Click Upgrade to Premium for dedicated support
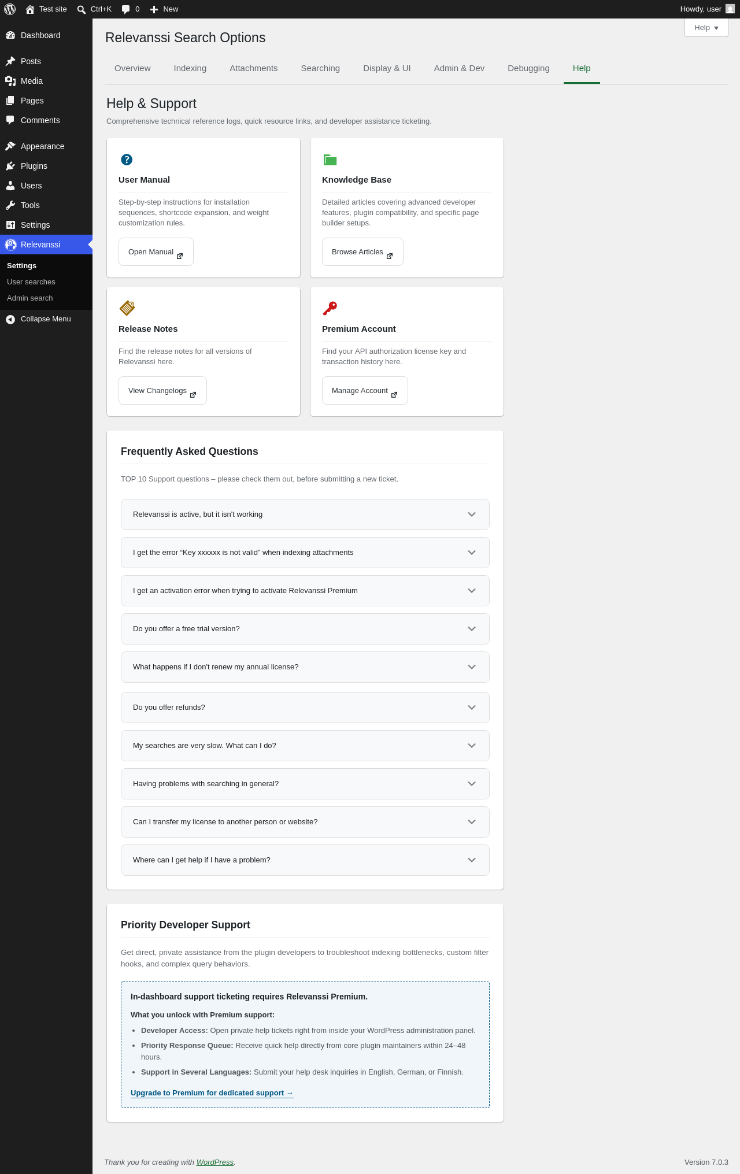Viewport: 740px width, 1174px height. pos(212,1093)
